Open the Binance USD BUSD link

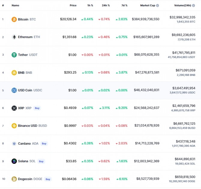pos(32,126)
